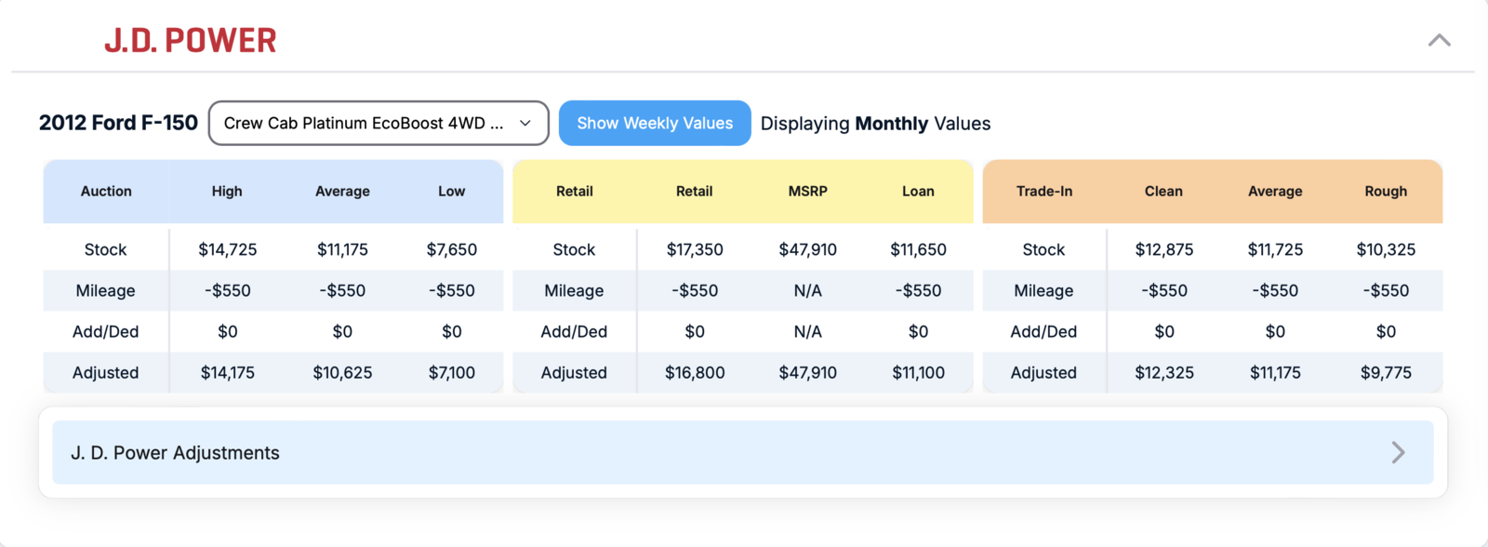Click the 2012 Ford F-150 title
This screenshot has width=1488, height=547.
118,124
